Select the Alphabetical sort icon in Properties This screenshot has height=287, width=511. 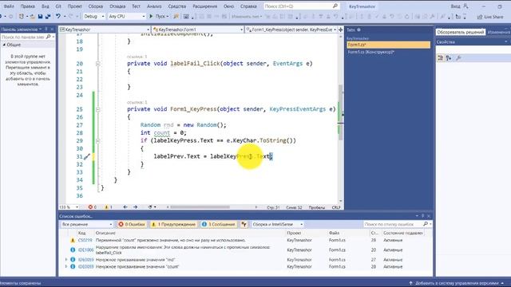pos(449,58)
